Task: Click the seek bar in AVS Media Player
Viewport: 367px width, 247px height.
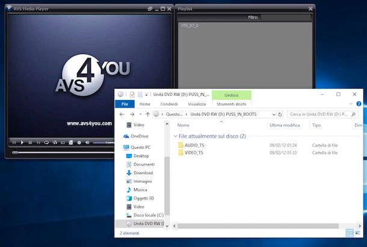Action: 63,153
